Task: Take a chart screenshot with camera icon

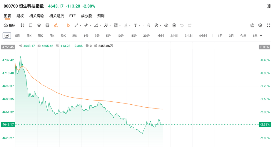Action: point(252,25)
